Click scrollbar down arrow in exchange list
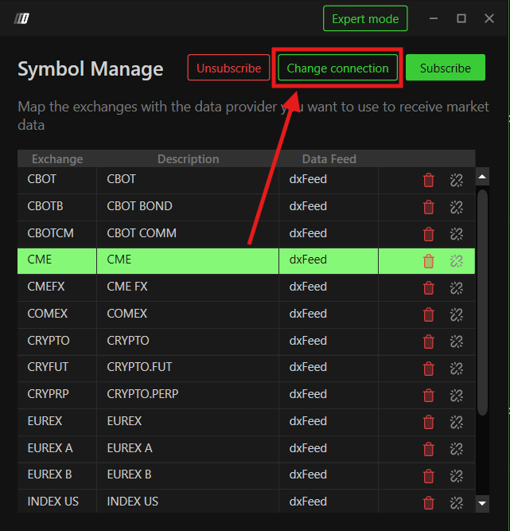 [x=482, y=503]
